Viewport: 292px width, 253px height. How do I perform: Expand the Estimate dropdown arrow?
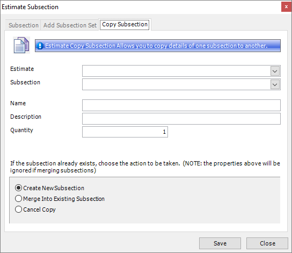click(x=275, y=71)
